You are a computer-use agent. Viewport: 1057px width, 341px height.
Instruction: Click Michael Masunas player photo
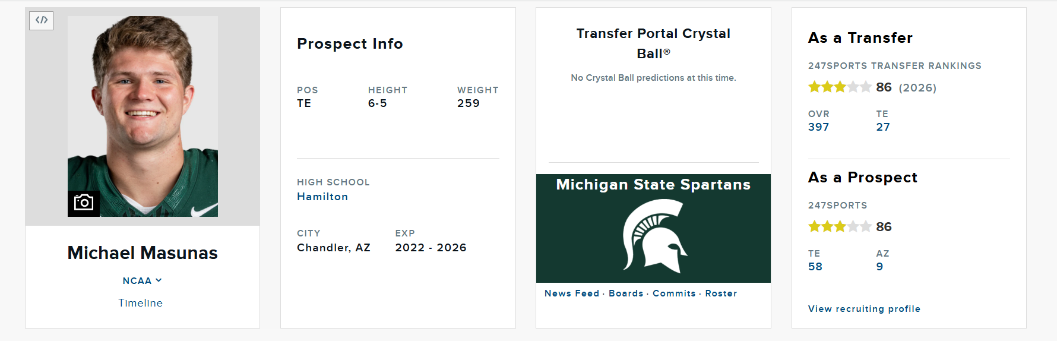(143, 107)
